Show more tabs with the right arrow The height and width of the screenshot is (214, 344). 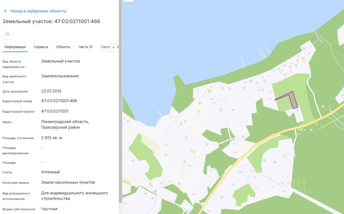113,48
